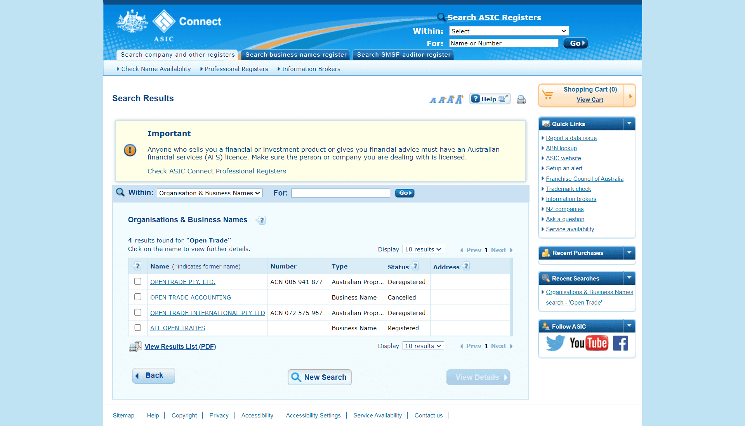The width and height of the screenshot is (745, 426).
Task: Click the Address column help icon
Action: 466,266
